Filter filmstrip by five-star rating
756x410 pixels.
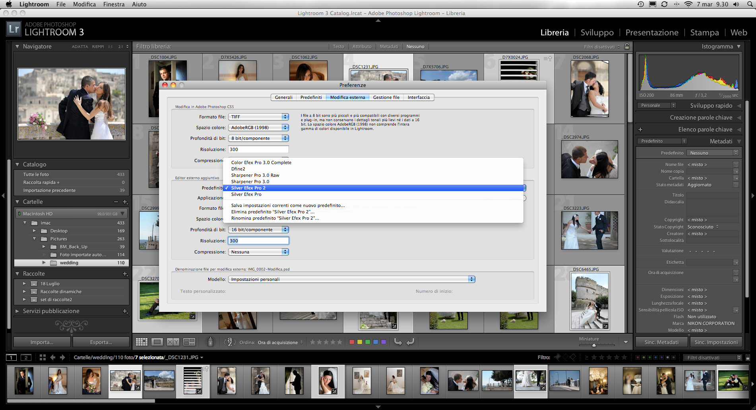[x=624, y=357]
